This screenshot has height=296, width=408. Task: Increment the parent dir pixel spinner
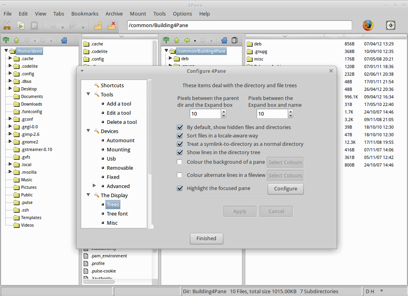(224, 112)
